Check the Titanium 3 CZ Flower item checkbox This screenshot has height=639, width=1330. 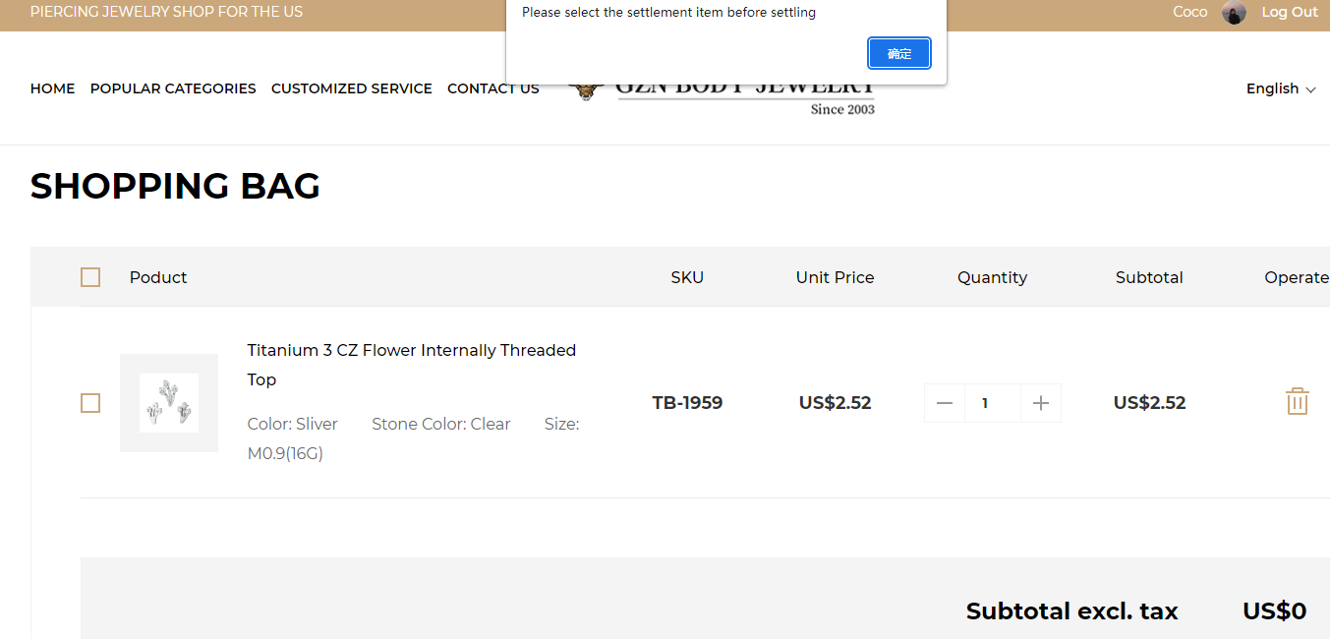(90, 403)
